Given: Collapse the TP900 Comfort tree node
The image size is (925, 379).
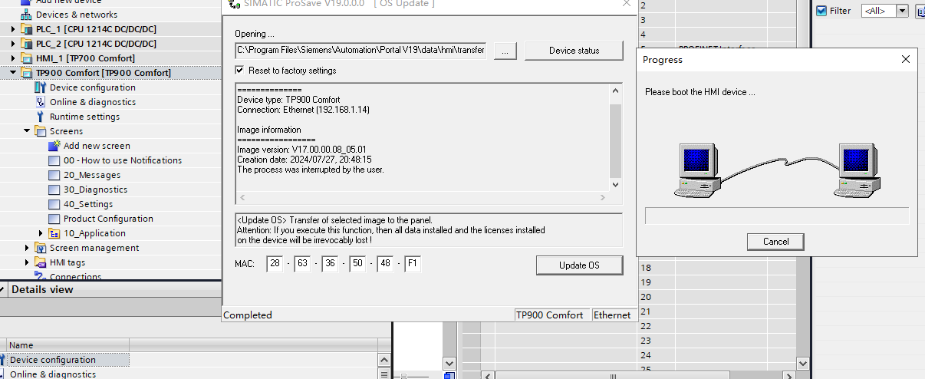Looking at the screenshot, I should 13,73.
